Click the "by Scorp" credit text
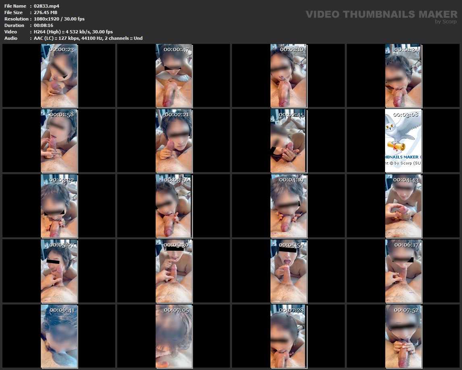Screen dimensions: 462x370 coord(446,22)
